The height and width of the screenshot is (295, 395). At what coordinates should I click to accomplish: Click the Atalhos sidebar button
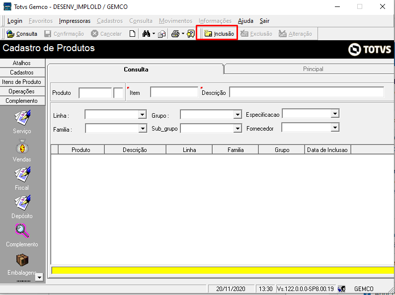click(22, 63)
